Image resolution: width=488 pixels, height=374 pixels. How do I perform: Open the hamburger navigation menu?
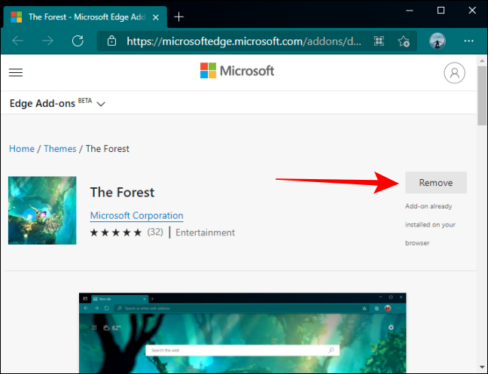click(16, 72)
